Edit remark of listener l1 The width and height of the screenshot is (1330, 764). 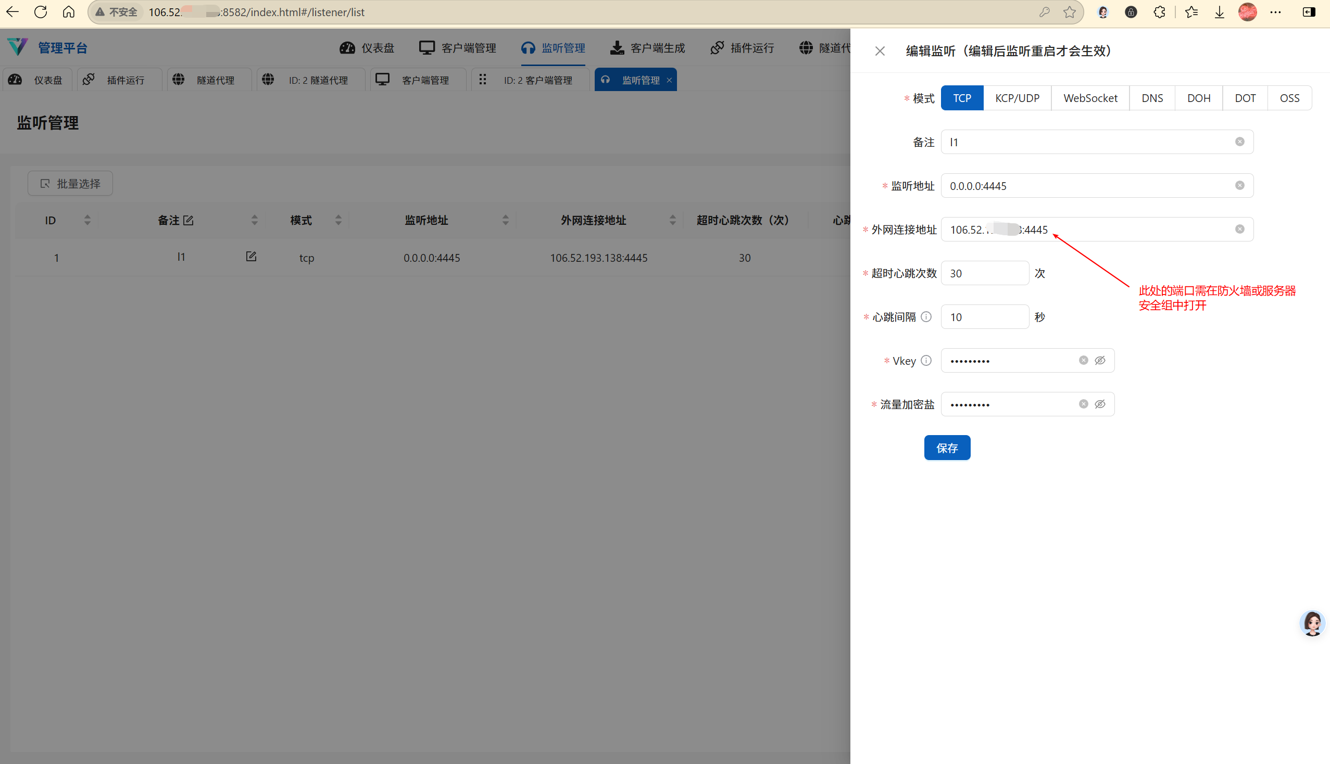pyautogui.click(x=251, y=257)
